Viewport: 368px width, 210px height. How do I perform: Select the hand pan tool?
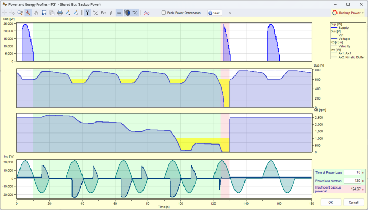click(x=36, y=12)
